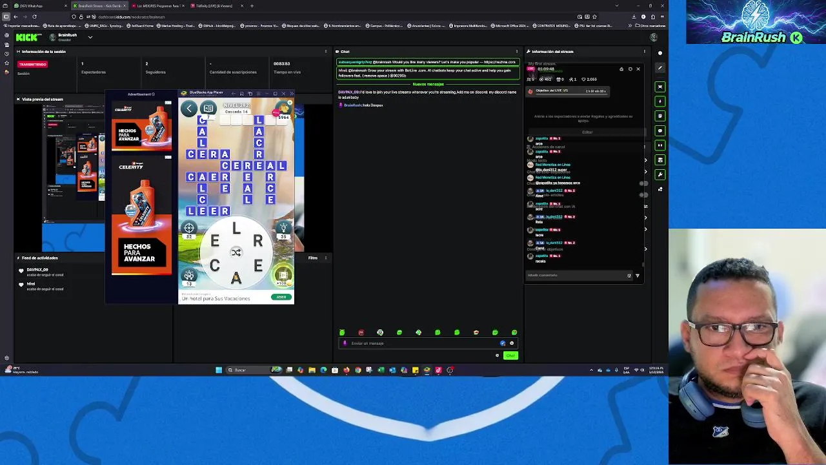Open the Windows Start menu
This screenshot has height=465, width=826.
pyautogui.click(x=219, y=370)
